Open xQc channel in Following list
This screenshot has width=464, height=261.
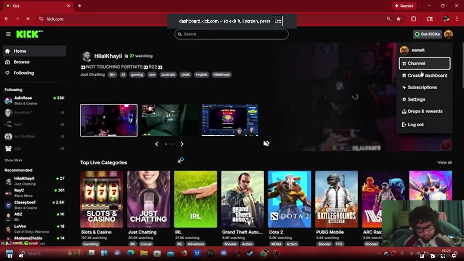tap(34, 148)
